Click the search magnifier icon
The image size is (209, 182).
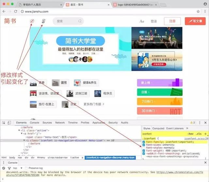(x=80, y=21)
